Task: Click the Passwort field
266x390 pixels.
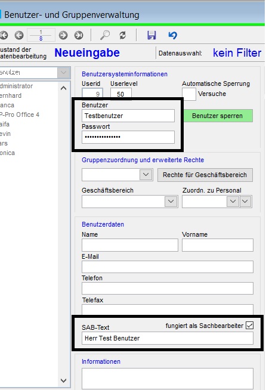Action: (x=128, y=137)
